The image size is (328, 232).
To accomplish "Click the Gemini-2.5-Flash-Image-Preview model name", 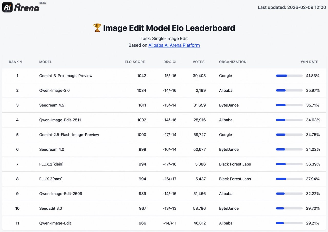I will tap(69, 135).
